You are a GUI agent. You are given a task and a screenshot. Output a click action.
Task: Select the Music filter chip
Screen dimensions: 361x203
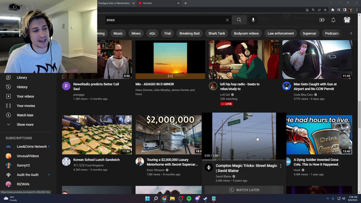118,33
